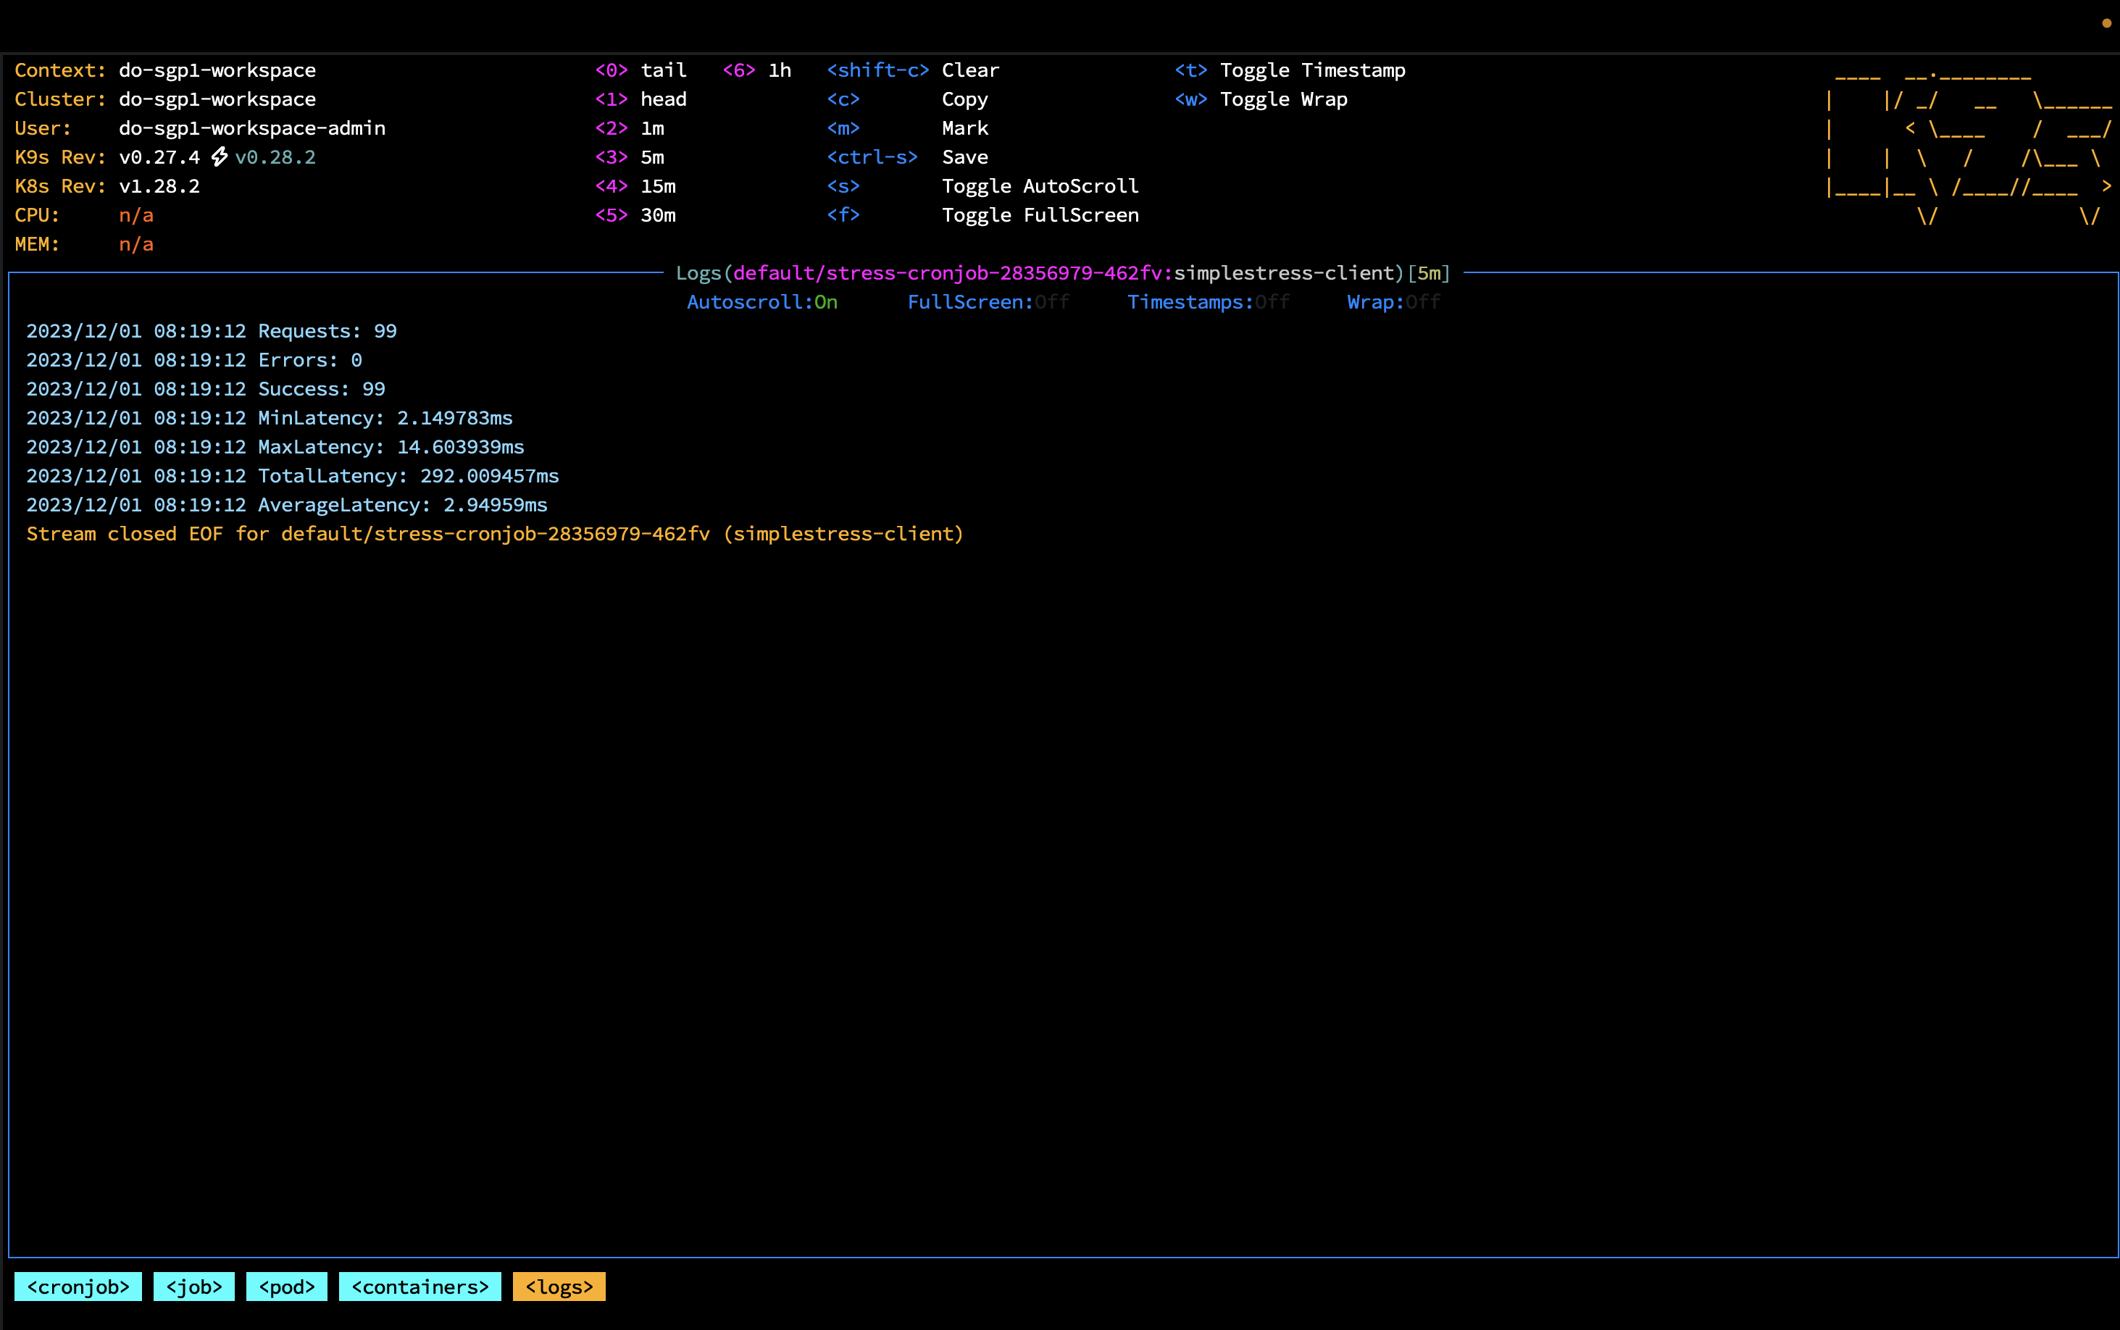2120x1330 pixels.
Task: Click the Stream closed EOF log line
Action: (494, 534)
